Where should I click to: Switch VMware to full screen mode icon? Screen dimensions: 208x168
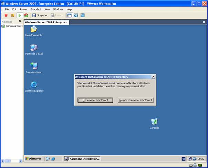pos(76,15)
